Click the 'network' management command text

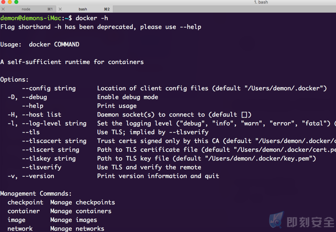point(20,228)
